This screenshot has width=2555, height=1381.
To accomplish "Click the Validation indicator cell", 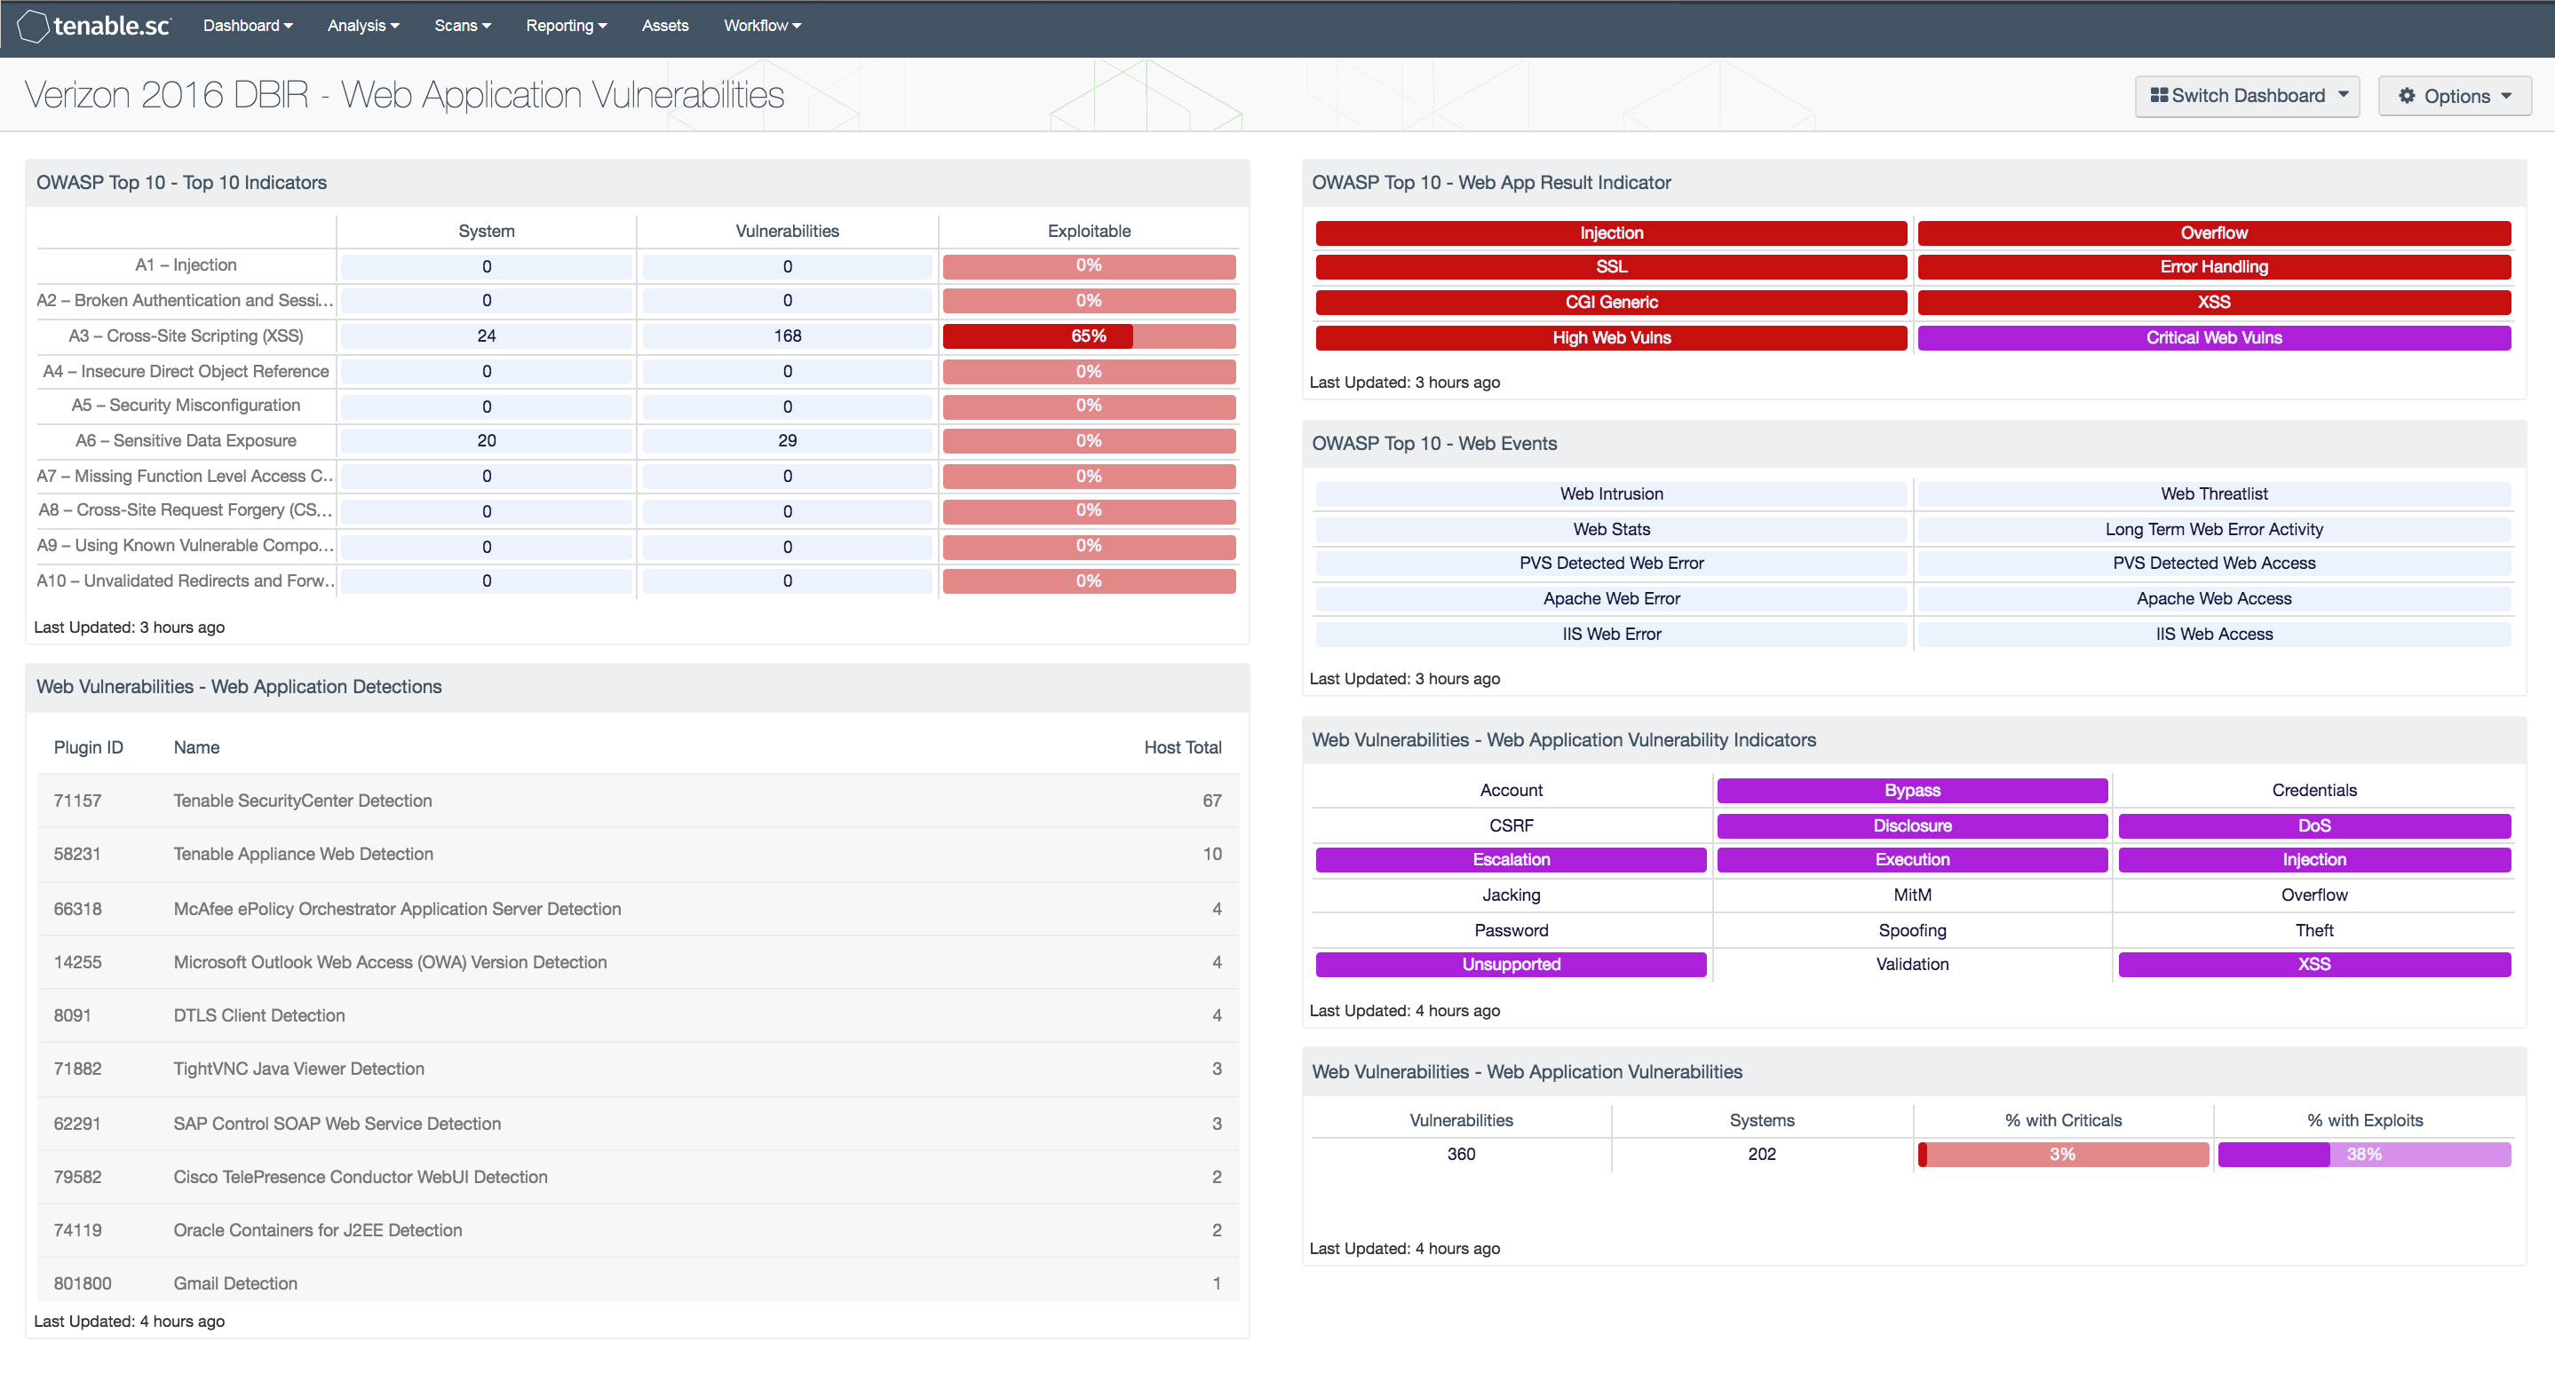I will point(1912,965).
